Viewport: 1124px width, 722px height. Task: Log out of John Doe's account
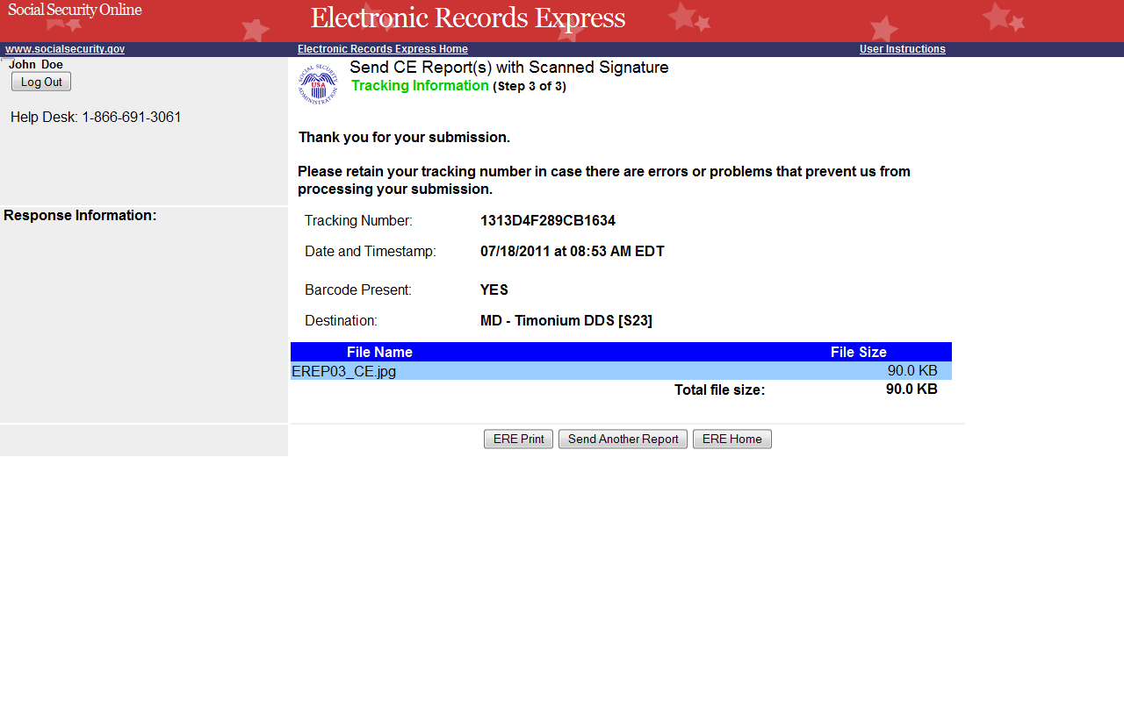click(x=41, y=82)
